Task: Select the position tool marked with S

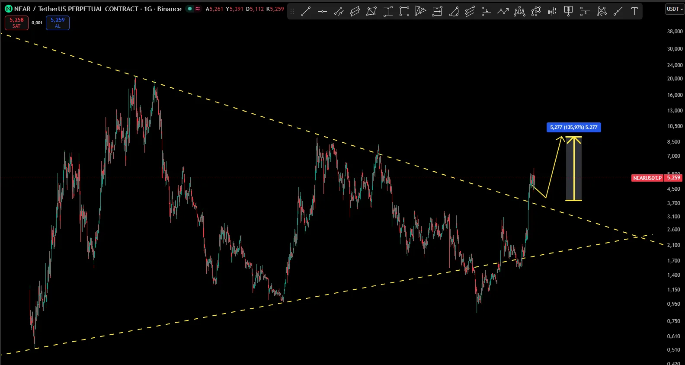Action: pyautogui.click(x=585, y=12)
